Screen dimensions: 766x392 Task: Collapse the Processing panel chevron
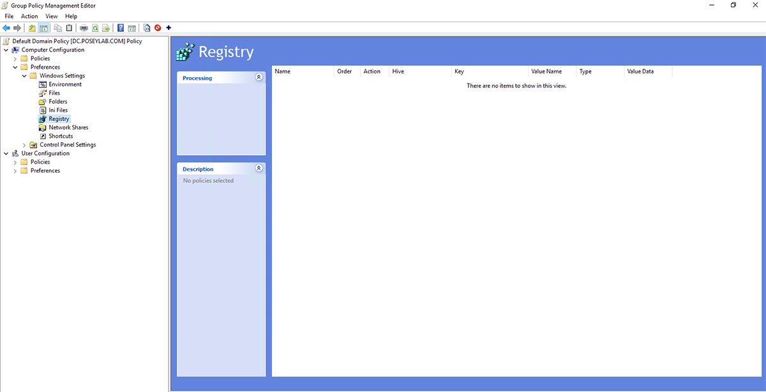click(259, 77)
